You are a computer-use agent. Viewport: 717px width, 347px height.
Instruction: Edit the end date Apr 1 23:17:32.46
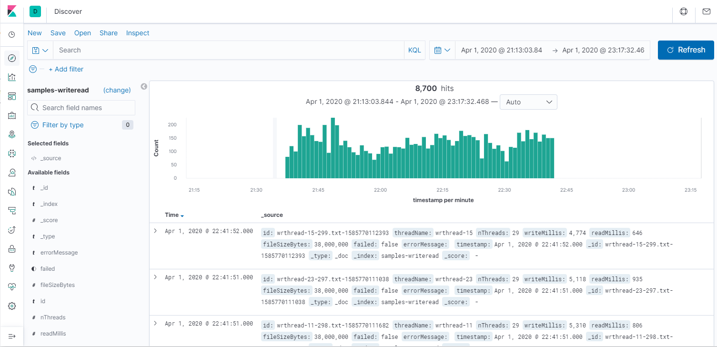603,50
